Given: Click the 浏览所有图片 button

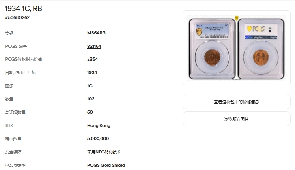Looking at the screenshot, I should [x=237, y=119].
